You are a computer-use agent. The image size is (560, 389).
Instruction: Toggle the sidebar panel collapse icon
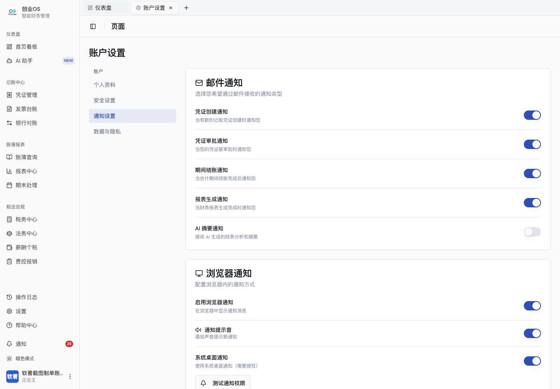pos(93,26)
